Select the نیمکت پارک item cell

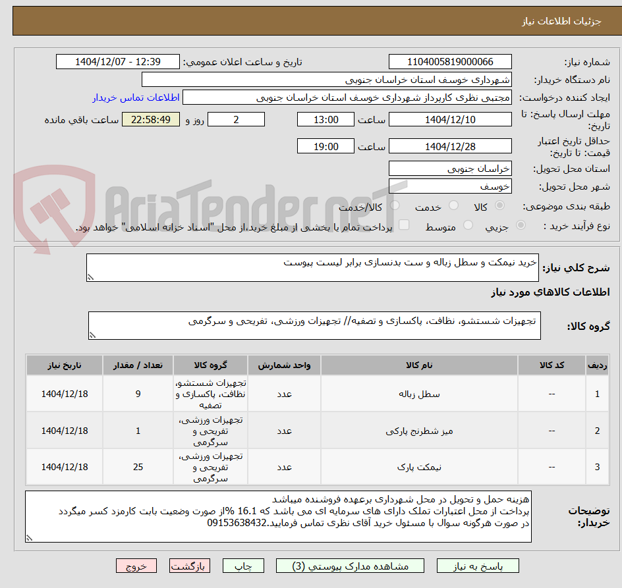tap(419, 467)
